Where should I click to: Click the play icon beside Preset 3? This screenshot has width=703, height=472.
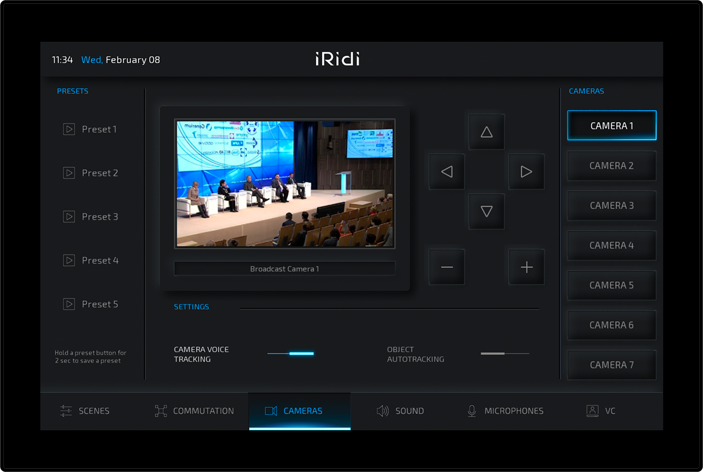(69, 217)
